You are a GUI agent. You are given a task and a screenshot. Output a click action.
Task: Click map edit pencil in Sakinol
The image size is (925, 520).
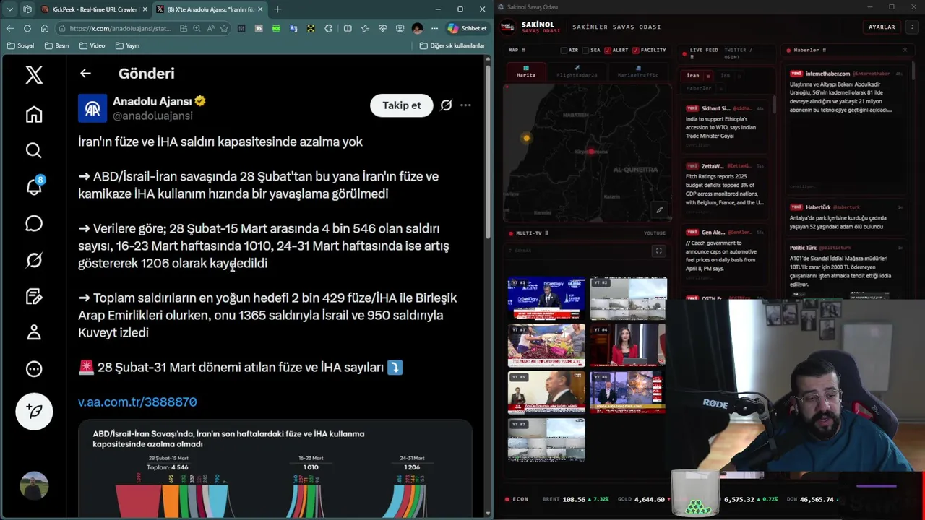click(x=659, y=210)
